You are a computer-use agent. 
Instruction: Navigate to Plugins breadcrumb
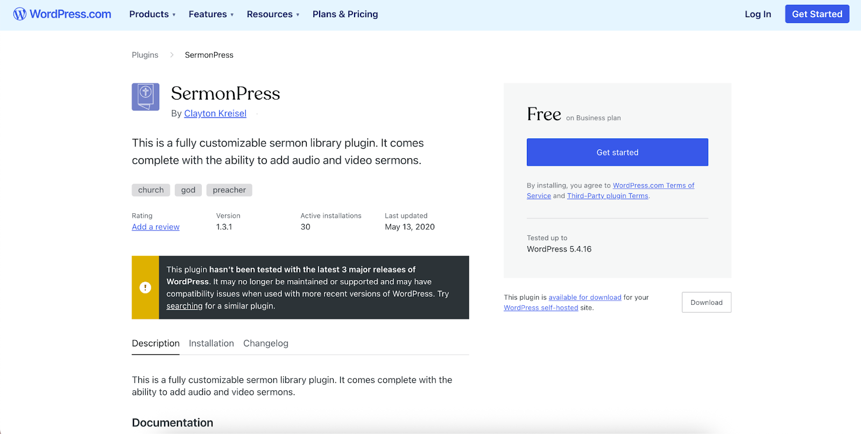tap(145, 55)
